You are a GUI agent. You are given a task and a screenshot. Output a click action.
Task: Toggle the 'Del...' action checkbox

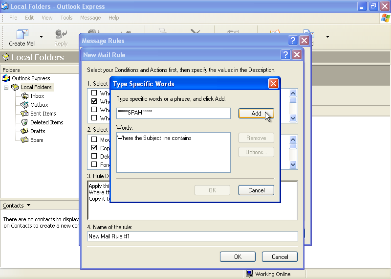pyautogui.click(x=94, y=156)
